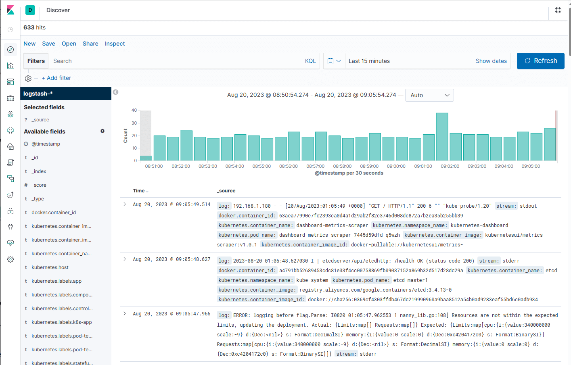Expand the 09:05:49.514 log row

(x=125, y=204)
